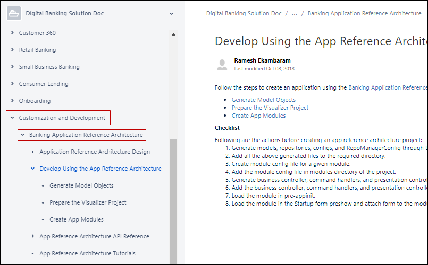Open Create App Modules in sidebar tree
Screen dimensions: 428x265
pos(76,219)
